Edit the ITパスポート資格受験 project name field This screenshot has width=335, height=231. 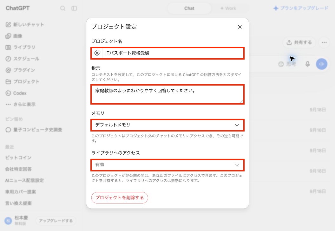[x=173, y=53]
